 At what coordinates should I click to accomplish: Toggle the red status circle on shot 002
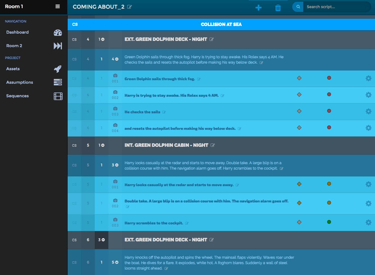(329, 94)
